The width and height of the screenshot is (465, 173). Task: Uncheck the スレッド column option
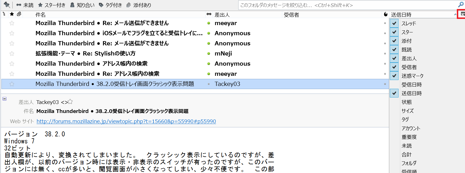(394, 23)
